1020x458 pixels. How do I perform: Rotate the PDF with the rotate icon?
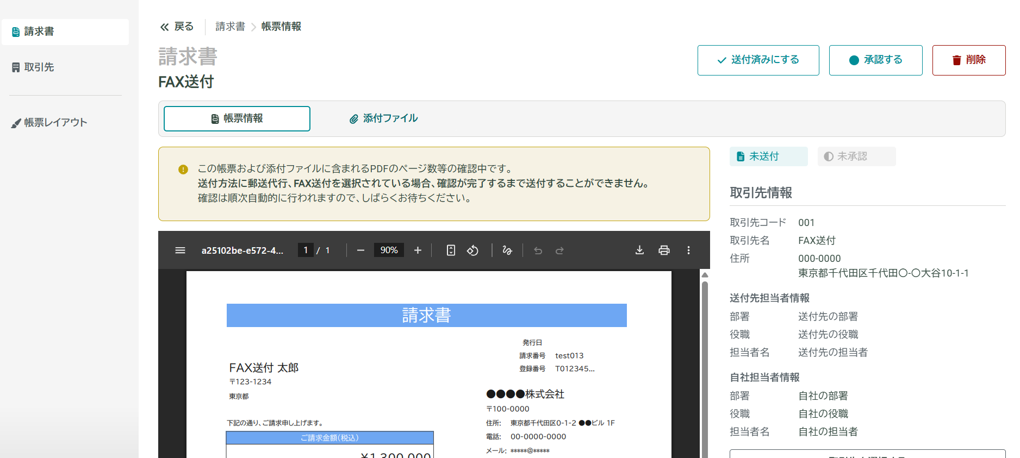coord(473,250)
